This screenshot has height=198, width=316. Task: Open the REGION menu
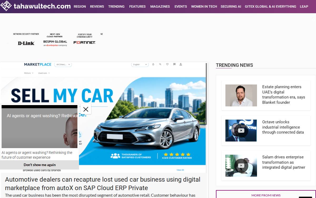pyautogui.click(x=80, y=6)
